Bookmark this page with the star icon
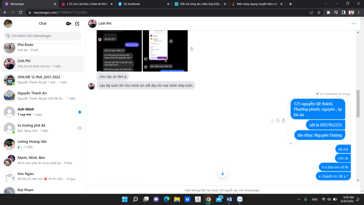This screenshot has width=364, height=205. (x=319, y=12)
